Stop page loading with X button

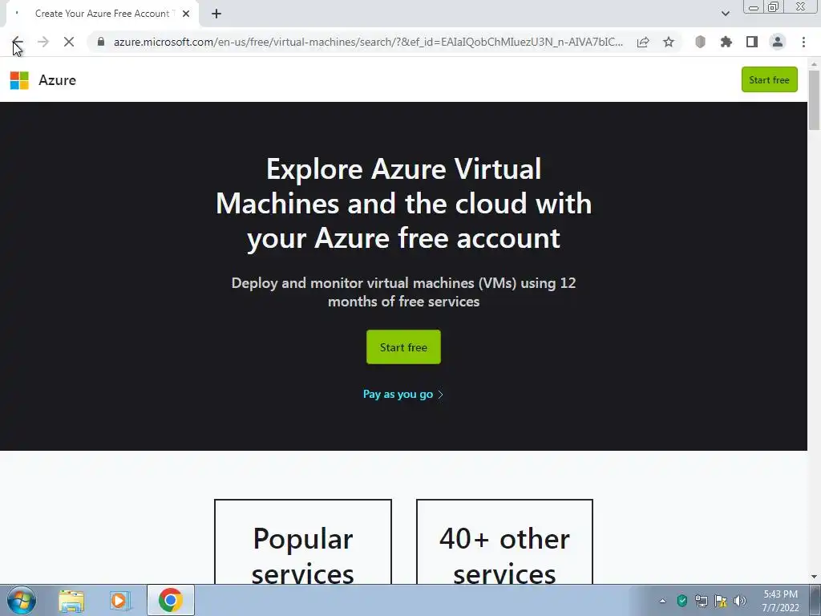[x=69, y=42]
